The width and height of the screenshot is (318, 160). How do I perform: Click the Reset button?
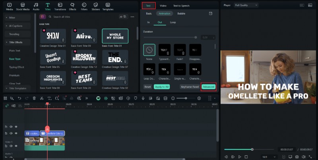[x=147, y=87]
